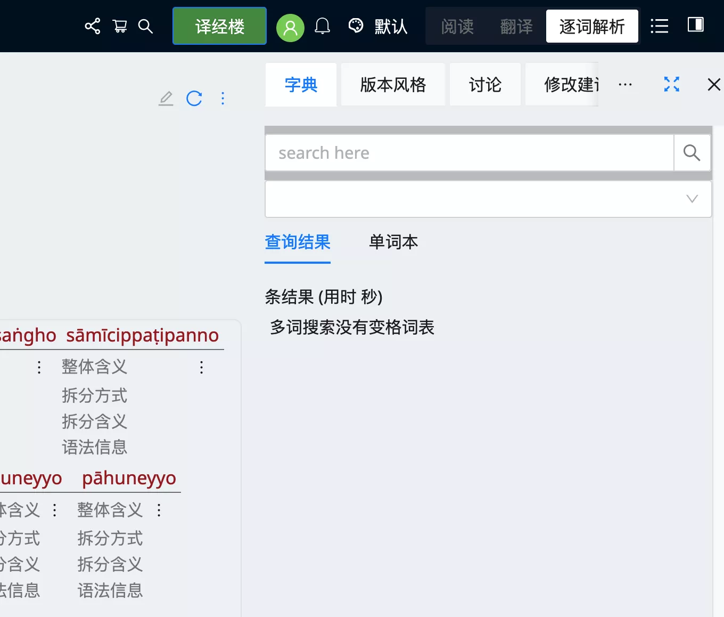Click the share icon in top bar
Viewport: 724px width, 617px height.
(x=93, y=26)
